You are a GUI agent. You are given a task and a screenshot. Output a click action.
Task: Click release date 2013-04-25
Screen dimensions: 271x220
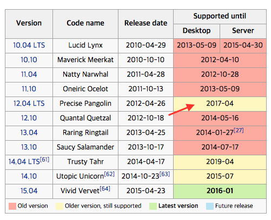146,133
